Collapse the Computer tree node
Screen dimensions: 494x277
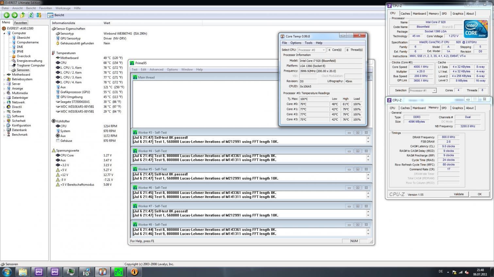pyautogui.click(x=4, y=33)
